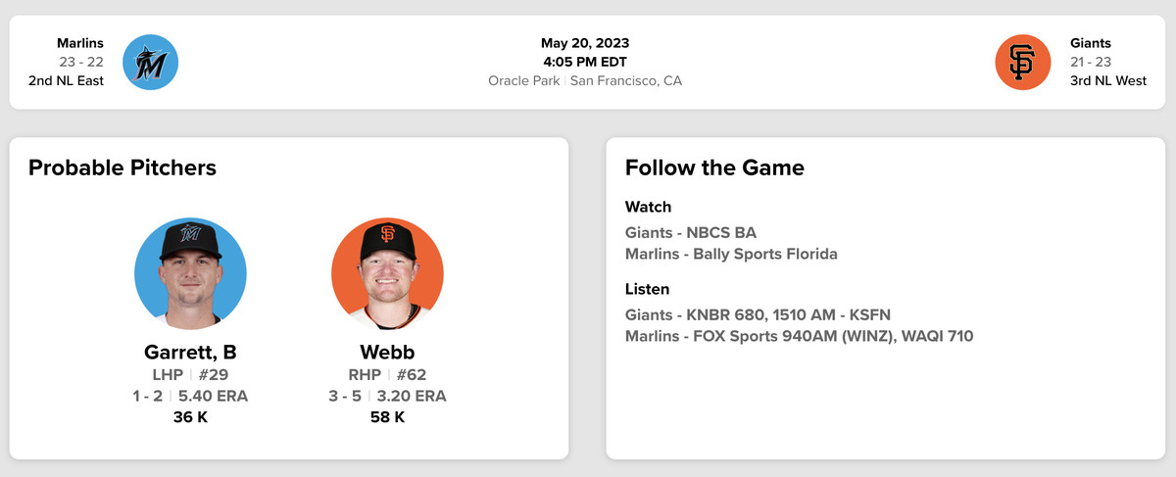Open the Webb pitcher headshot photo
1176x477 pixels.
pyautogui.click(x=387, y=273)
